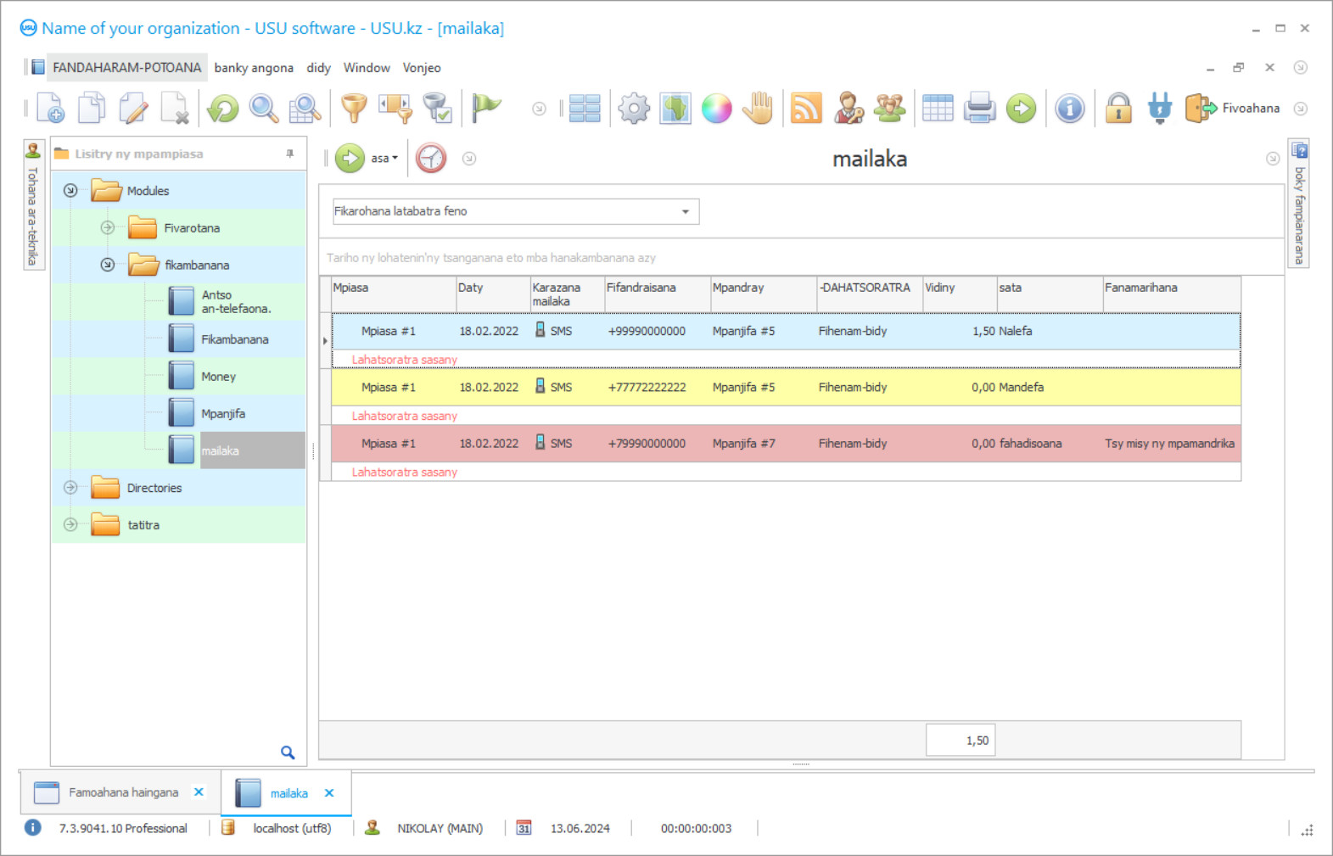This screenshot has width=1333, height=856.
Task: Click the printer icon in toolbar
Action: (x=979, y=109)
